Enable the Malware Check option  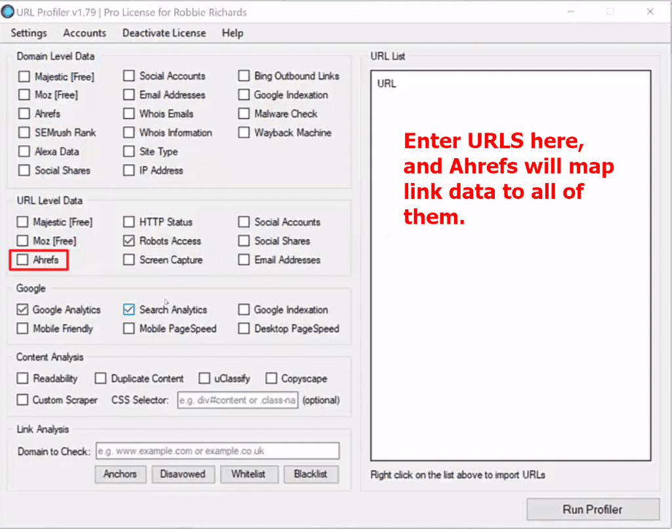(x=243, y=114)
